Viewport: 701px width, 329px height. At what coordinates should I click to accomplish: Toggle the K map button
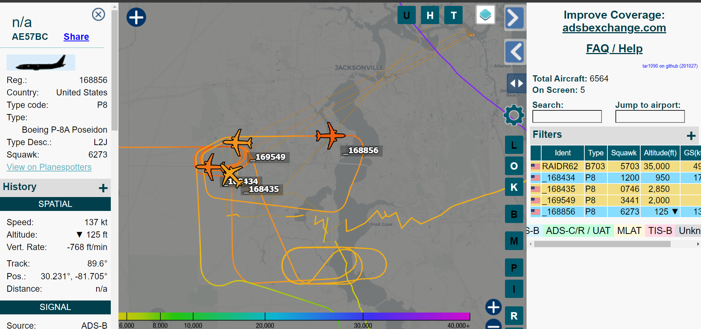tap(514, 187)
